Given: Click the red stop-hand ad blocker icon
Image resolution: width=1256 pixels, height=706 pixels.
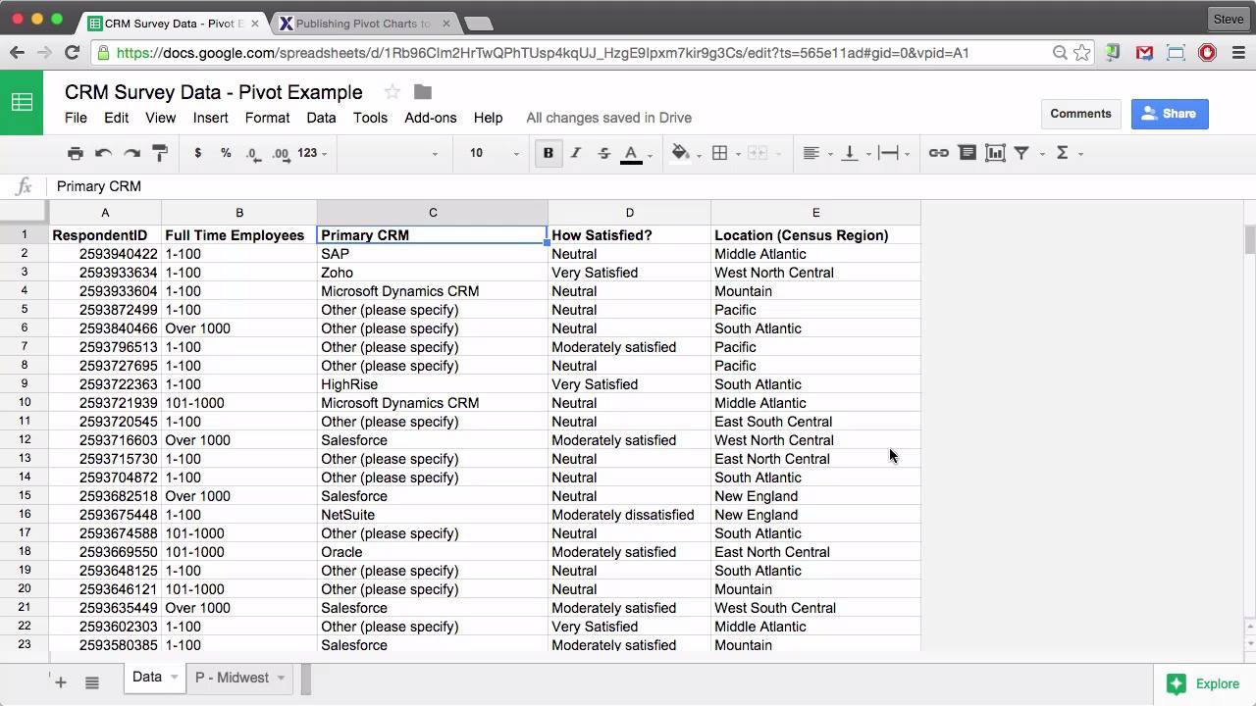Looking at the screenshot, I should click(x=1207, y=53).
